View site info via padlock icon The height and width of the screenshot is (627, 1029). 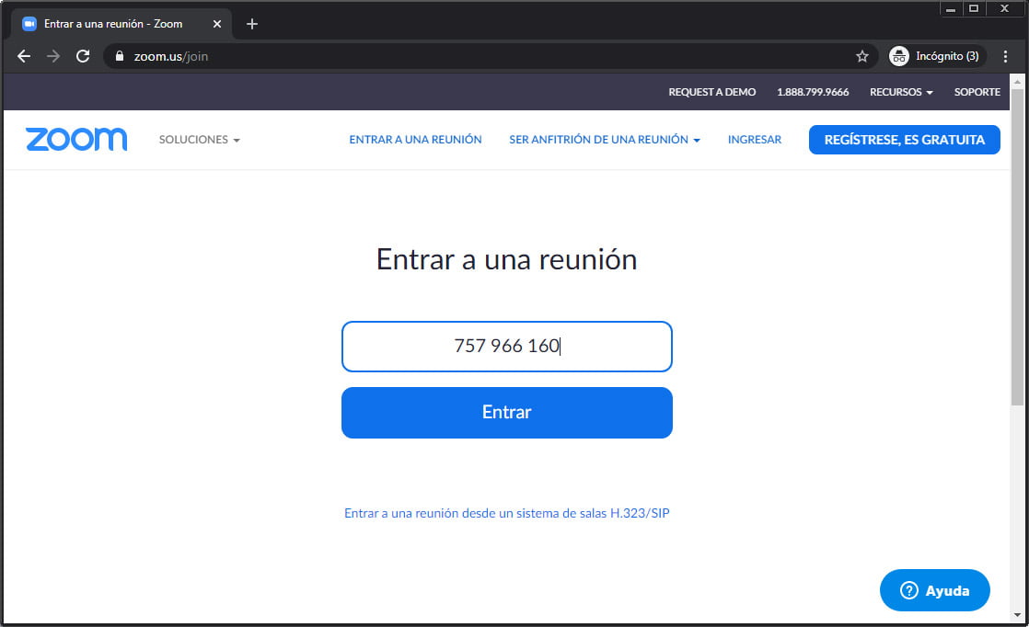tap(120, 56)
